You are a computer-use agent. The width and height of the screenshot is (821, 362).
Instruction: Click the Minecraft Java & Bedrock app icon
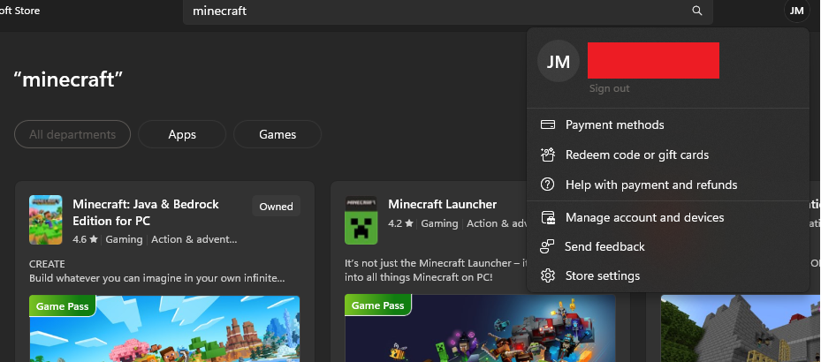pos(46,220)
